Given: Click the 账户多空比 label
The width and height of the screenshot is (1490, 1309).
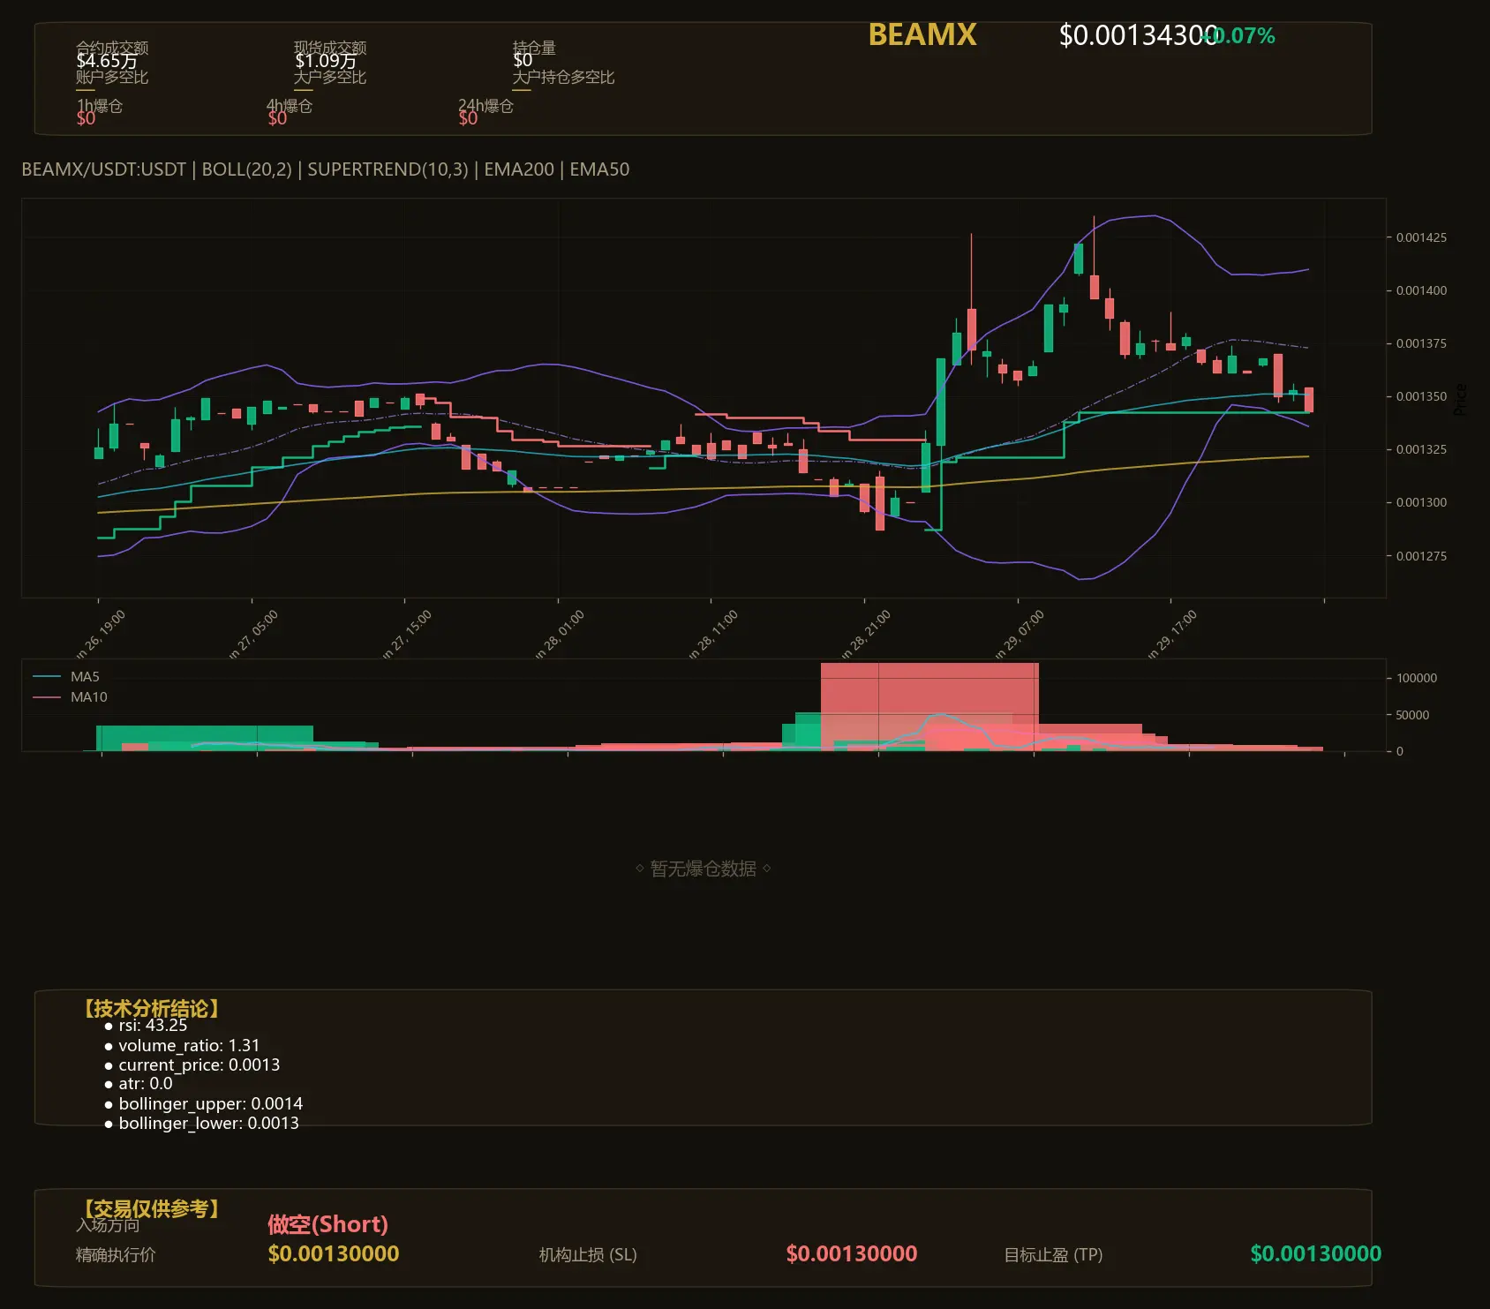Looking at the screenshot, I should 112,77.
